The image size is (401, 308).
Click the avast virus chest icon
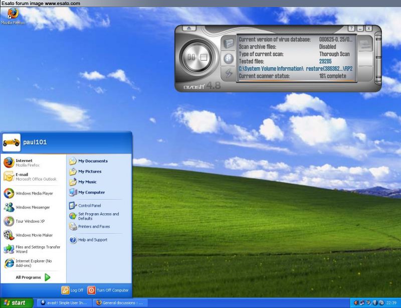pyautogui.click(x=229, y=43)
